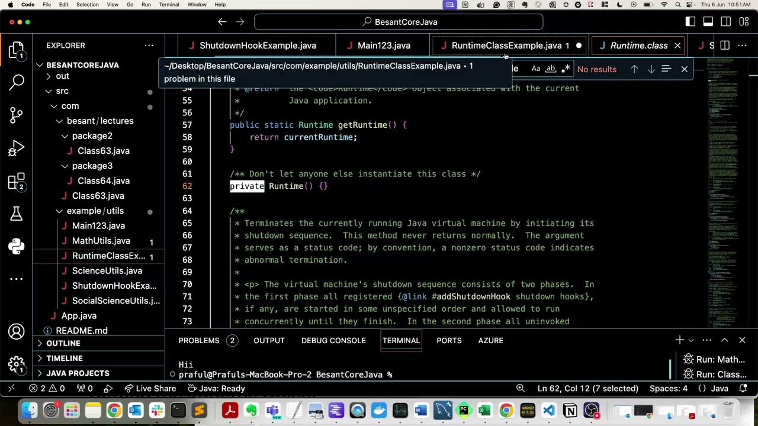Screen dimensions: 758x426
Task: Open the Python view icon
Action: pyautogui.click(x=17, y=246)
